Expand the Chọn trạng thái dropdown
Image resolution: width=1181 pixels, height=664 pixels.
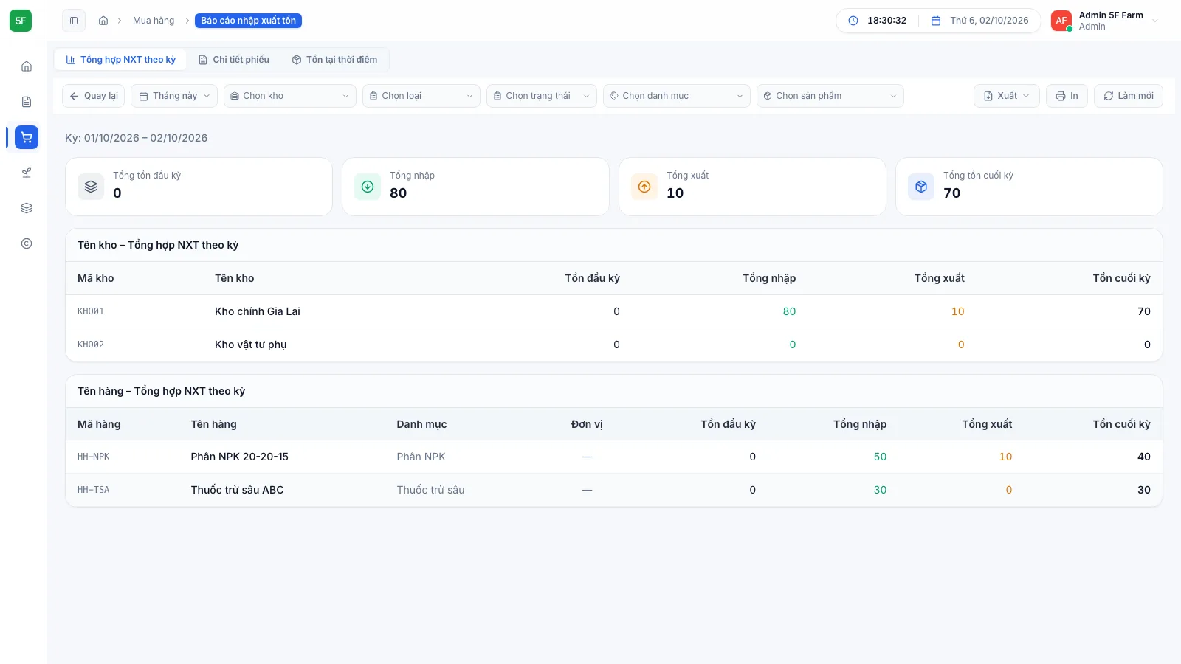click(x=542, y=96)
